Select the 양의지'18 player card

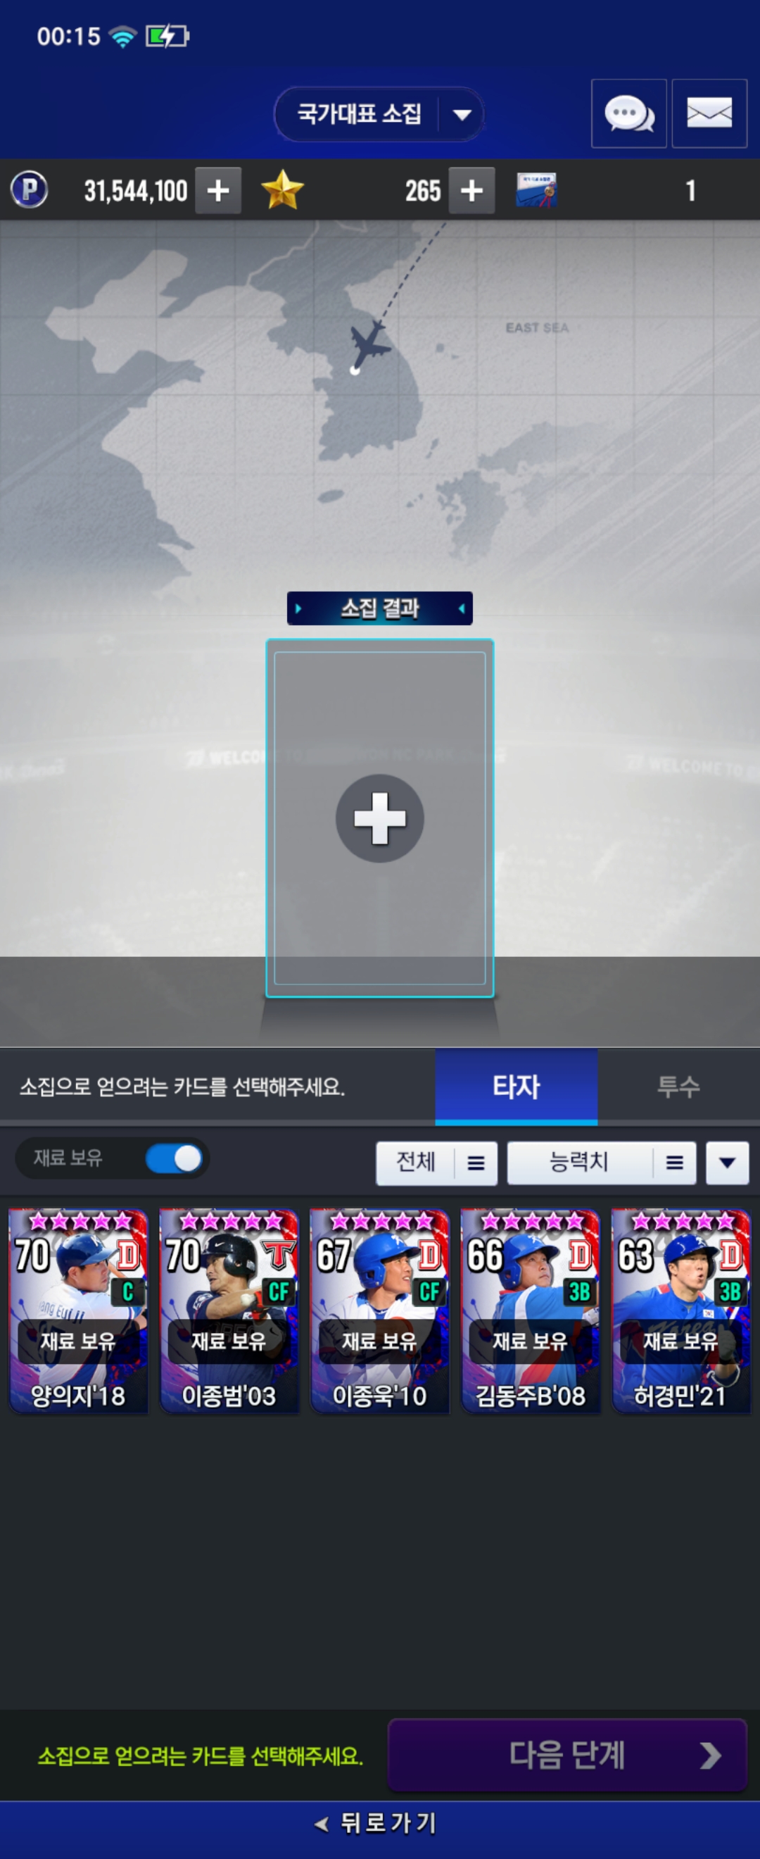coord(79,1311)
